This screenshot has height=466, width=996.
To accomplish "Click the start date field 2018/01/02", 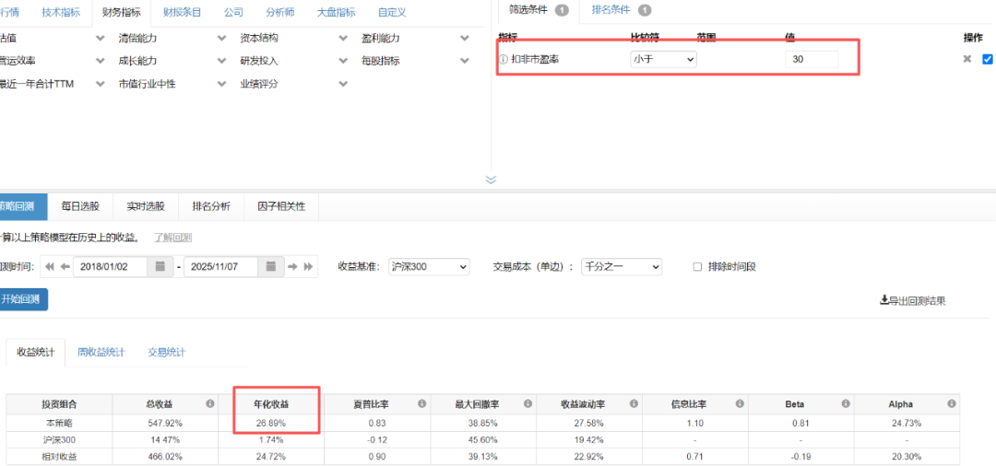I will (111, 267).
